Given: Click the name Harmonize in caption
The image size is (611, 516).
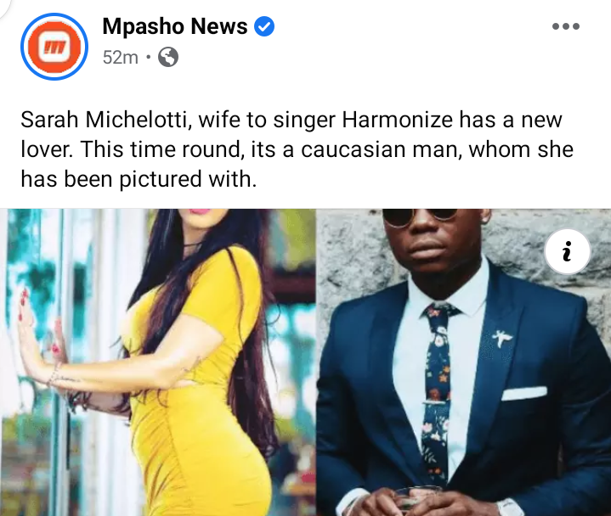Looking at the screenshot, I should (397, 120).
